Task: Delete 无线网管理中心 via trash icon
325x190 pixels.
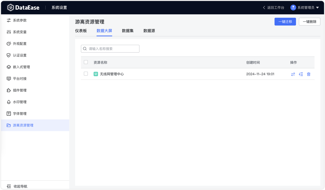Action: pyautogui.click(x=309, y=74)
